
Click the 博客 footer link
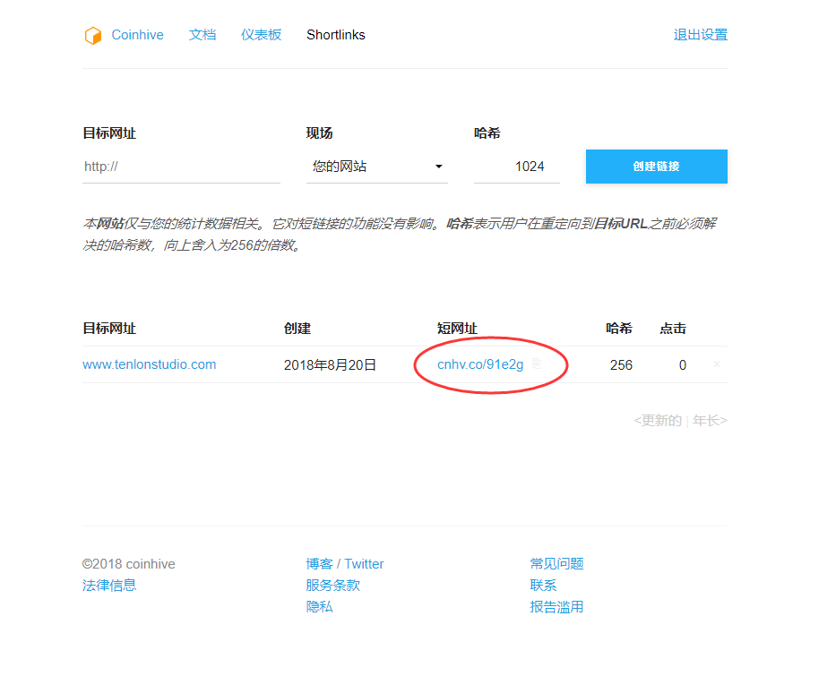(x=318, y=563)
